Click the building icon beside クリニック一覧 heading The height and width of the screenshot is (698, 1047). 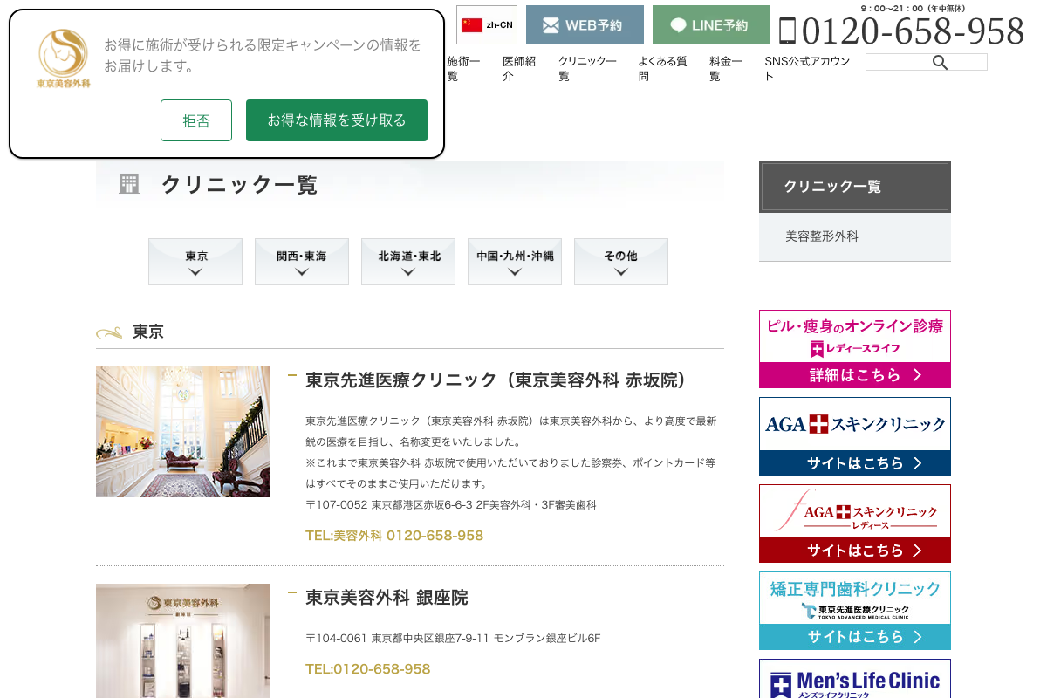129,184
